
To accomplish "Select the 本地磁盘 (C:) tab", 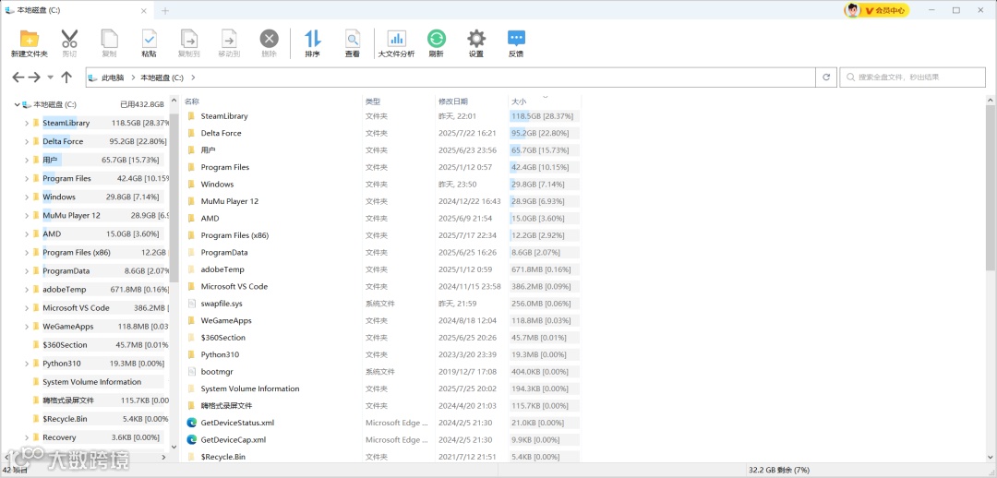I will point(77,11).
